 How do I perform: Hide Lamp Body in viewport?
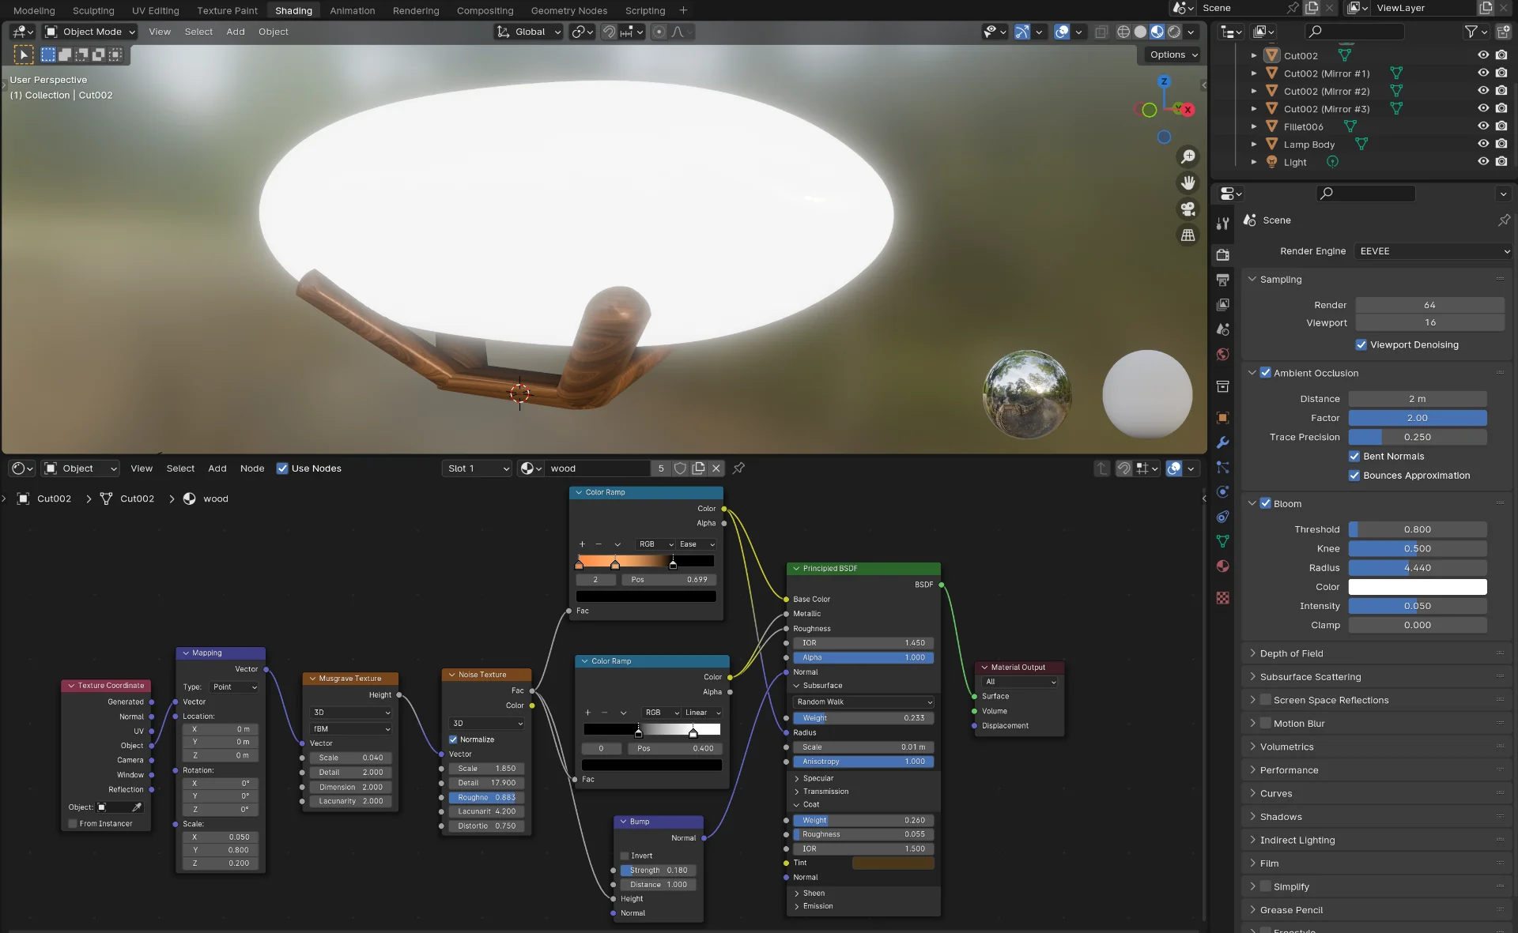tap(1482, 145)
